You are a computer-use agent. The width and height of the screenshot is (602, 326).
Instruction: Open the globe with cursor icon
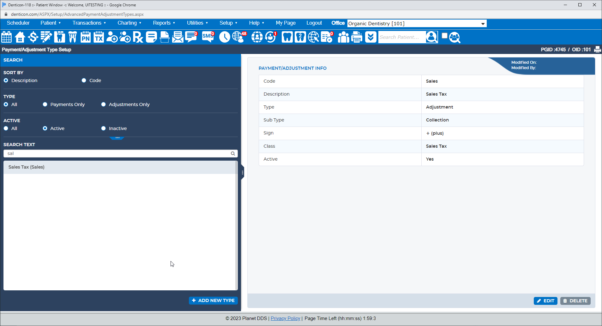tap(314, 37)
